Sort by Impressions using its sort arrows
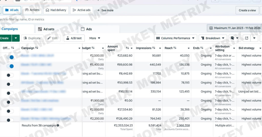 point(154,48)
